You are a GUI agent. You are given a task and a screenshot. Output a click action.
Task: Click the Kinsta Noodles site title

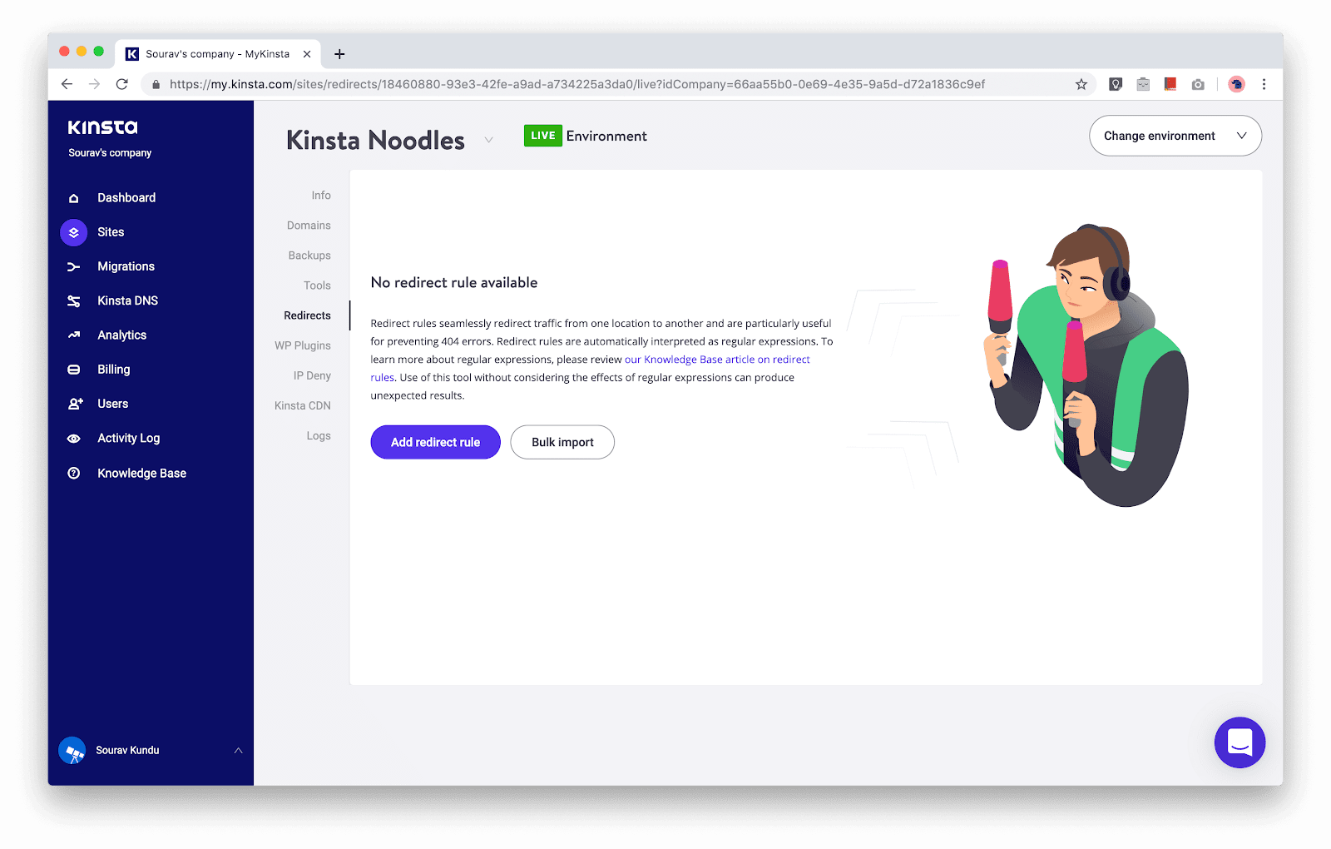click(x=375, y=140)
